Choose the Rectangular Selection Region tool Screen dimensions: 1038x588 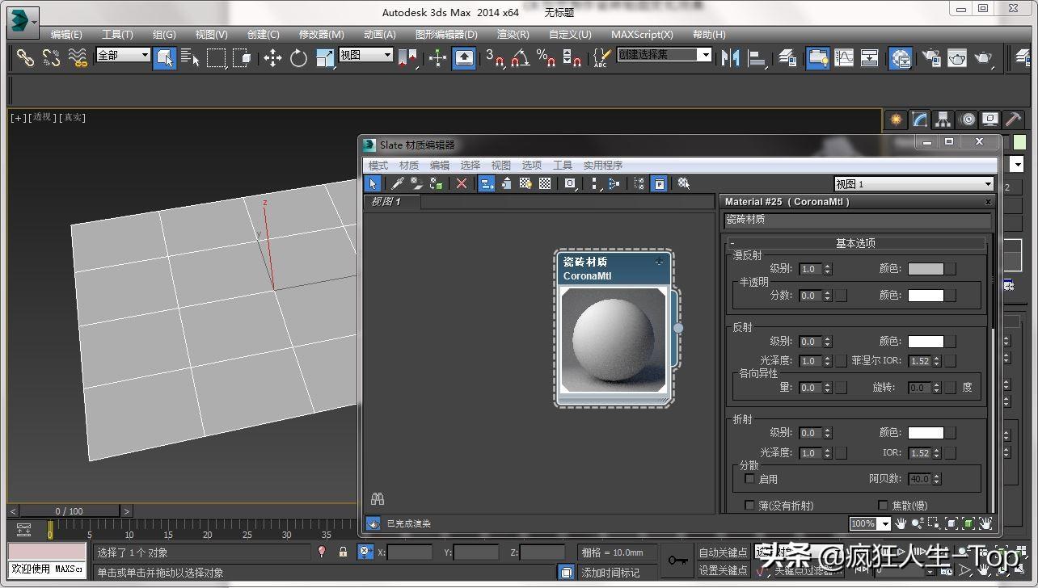(x=216, y=58)
